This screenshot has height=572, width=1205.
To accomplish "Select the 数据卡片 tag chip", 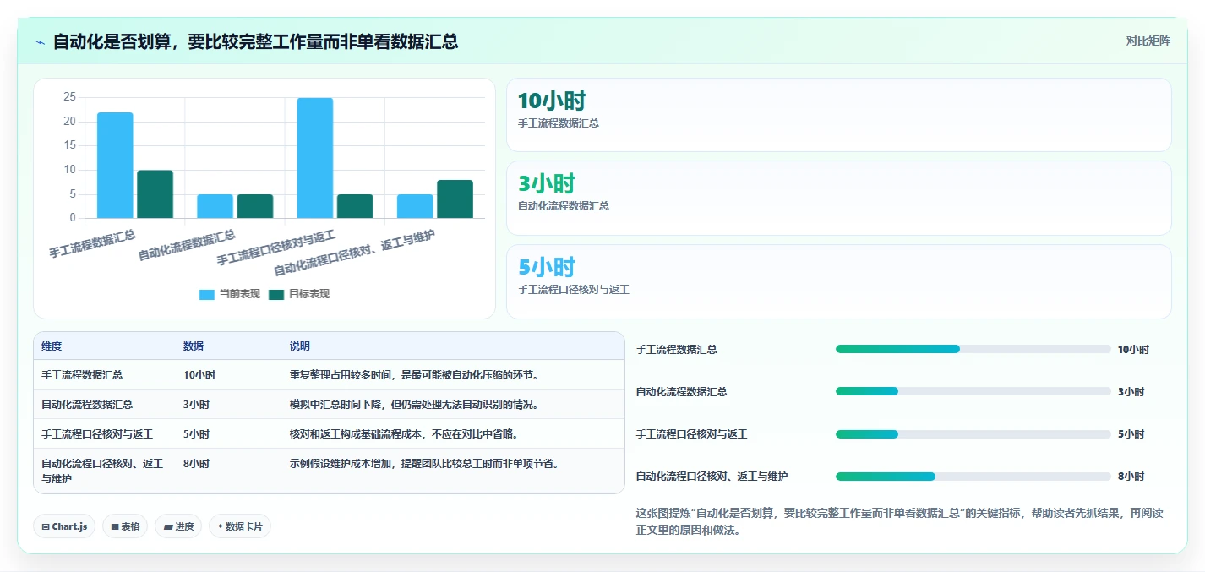I will [x=240, y=526].
